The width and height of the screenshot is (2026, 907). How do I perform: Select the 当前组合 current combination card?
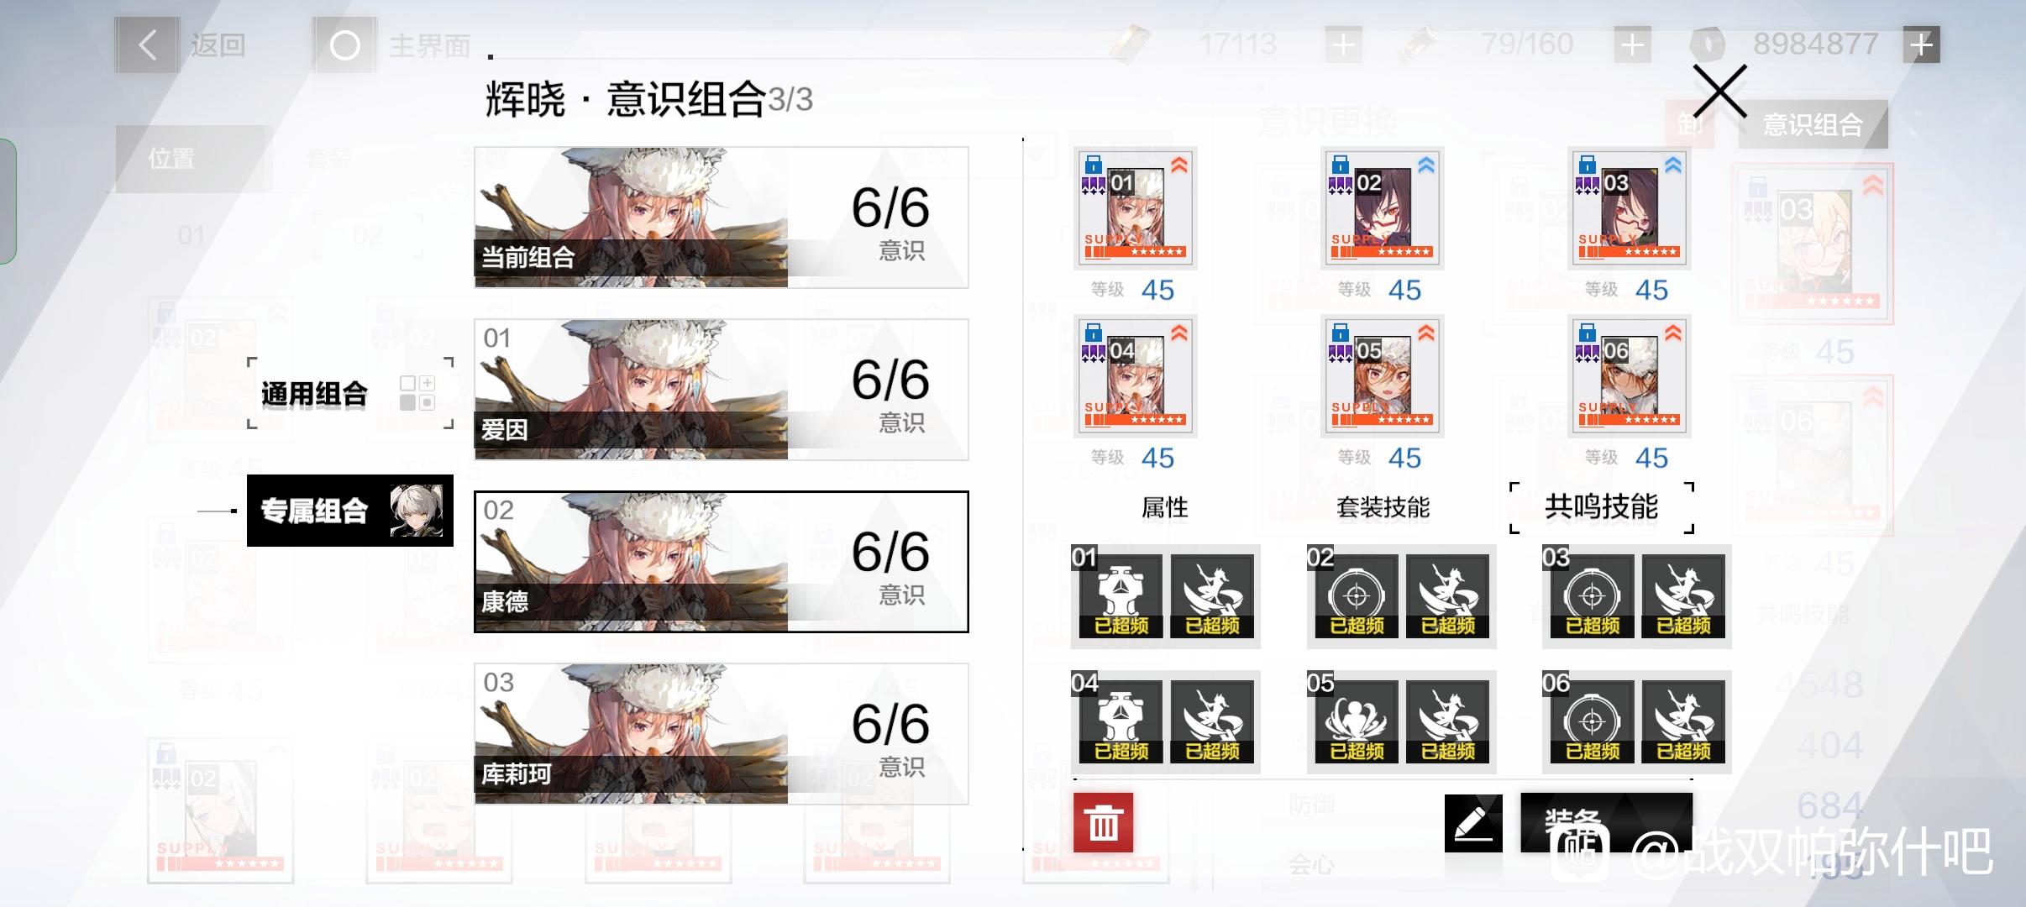[x=722, y=218]
